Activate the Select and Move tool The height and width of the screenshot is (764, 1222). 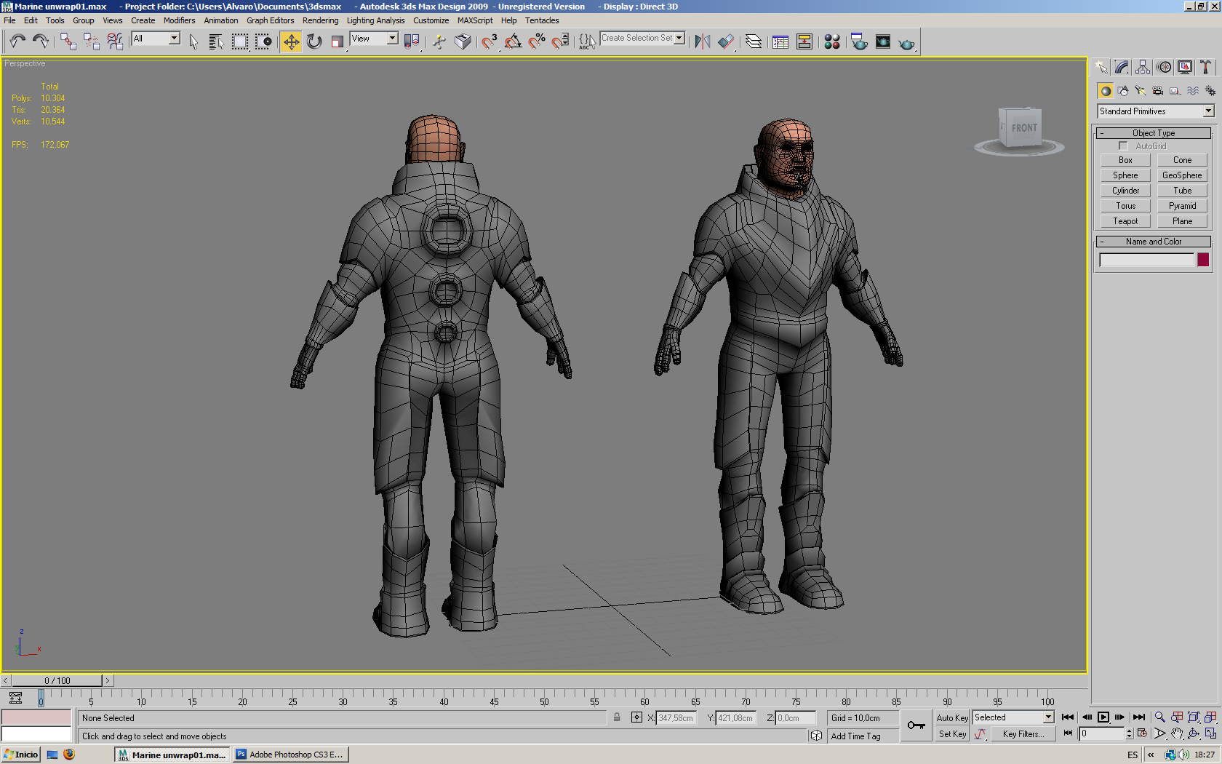(291, 41)
